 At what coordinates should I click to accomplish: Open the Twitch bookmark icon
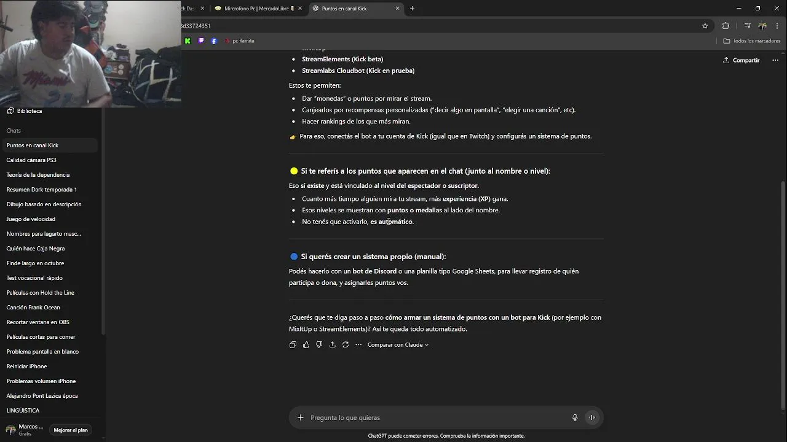201,41
